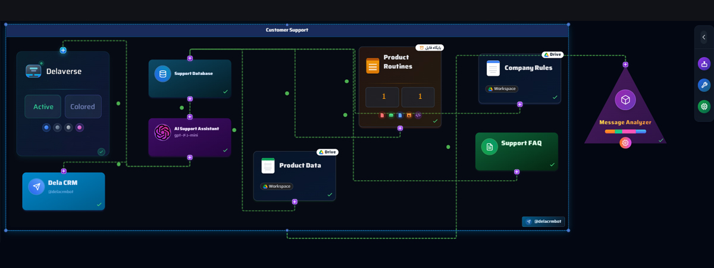Image resolution: width=714 pixels, height=268 pixels.
Task: Select the pink color dot in Delaverse
Action: click(x=80, y=127)
